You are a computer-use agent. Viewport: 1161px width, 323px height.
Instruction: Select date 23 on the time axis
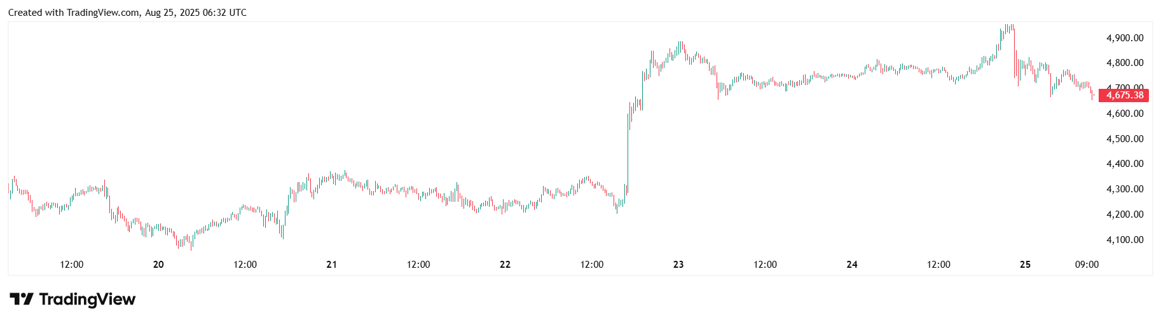[x=678, y=265]
